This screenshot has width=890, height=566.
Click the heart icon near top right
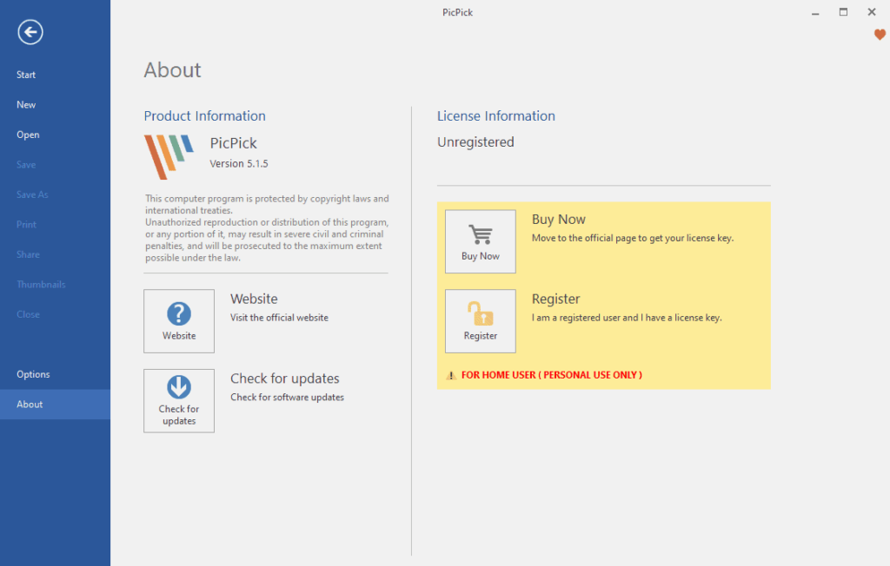(880, 35)
